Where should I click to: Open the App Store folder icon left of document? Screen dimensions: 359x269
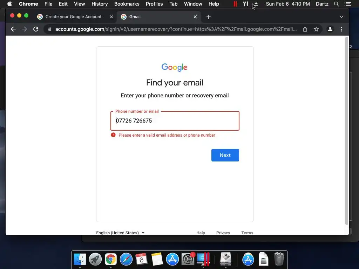[x=248, y=260]
